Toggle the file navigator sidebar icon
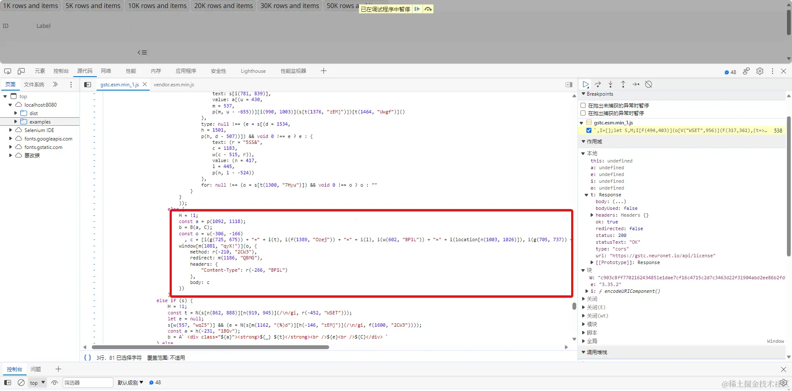The image size is (792, 391). pos(88,85)
